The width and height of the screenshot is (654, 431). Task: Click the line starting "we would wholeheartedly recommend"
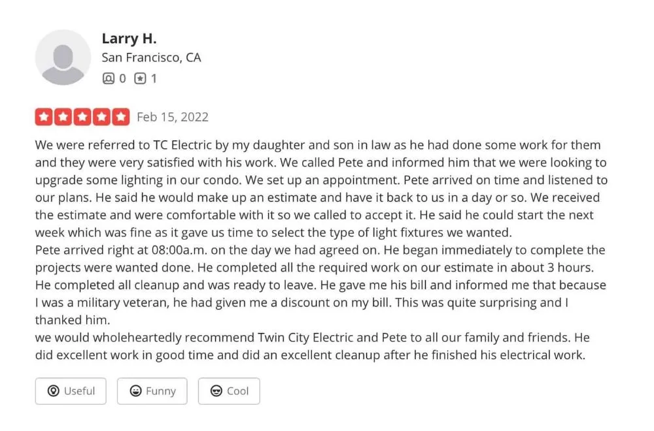click(x=312, y=338)
